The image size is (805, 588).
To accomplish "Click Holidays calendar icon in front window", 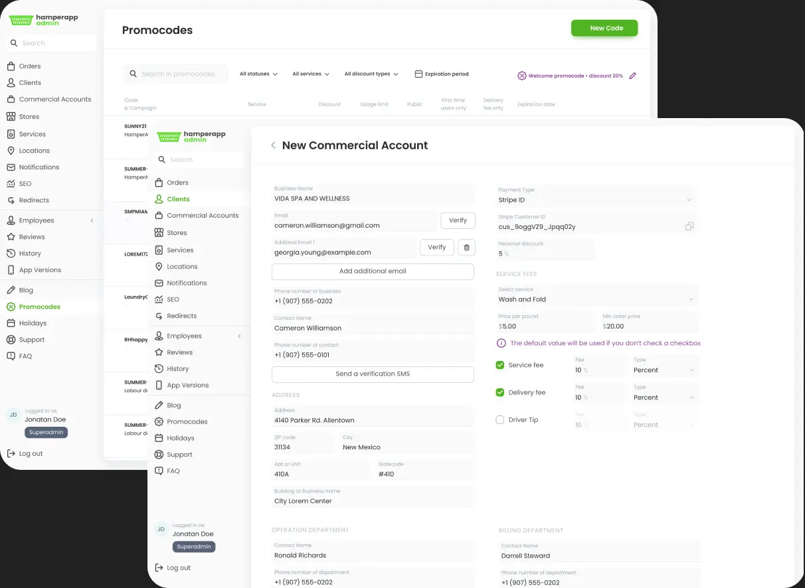I will (159, 438).
